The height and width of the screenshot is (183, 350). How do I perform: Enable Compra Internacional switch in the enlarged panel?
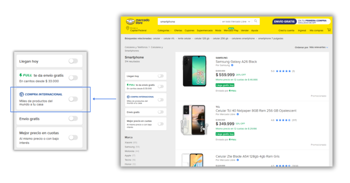[73, 99]
